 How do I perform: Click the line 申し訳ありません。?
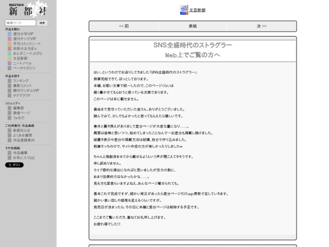pyautogui.click(x=107, y=163)
